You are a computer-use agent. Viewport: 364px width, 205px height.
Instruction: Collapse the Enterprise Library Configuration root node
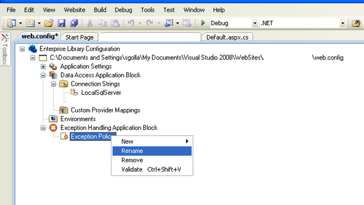click(x=22, y=49)
